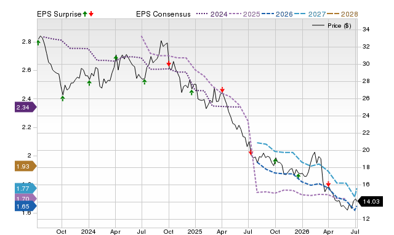
Task: Click the red surprise arrow at Apr 2026
Action: tap(328, 184)
